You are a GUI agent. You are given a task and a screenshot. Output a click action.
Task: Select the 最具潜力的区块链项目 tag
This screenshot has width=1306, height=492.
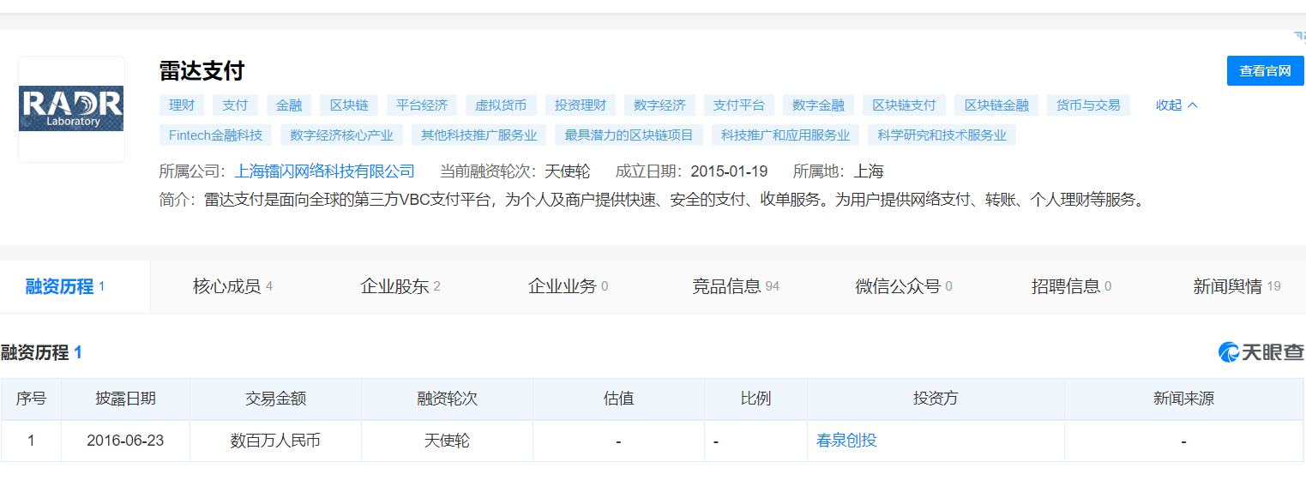629,135
